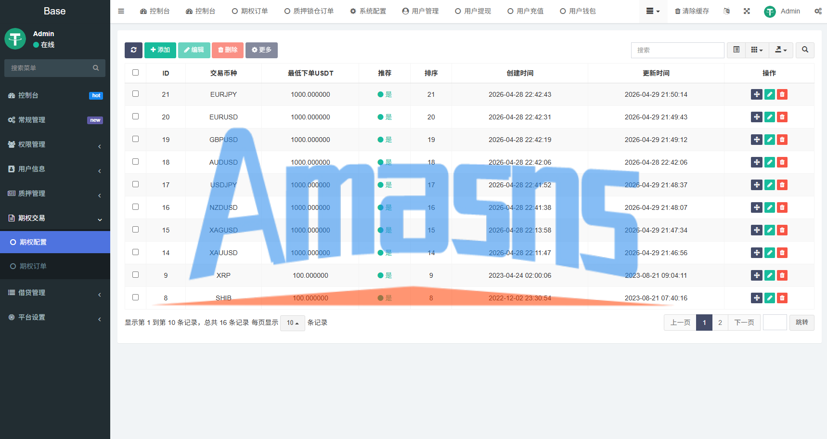The image size is (827, 439).
Task: Toggle the table/card view icon
Action: pos(736,50)
